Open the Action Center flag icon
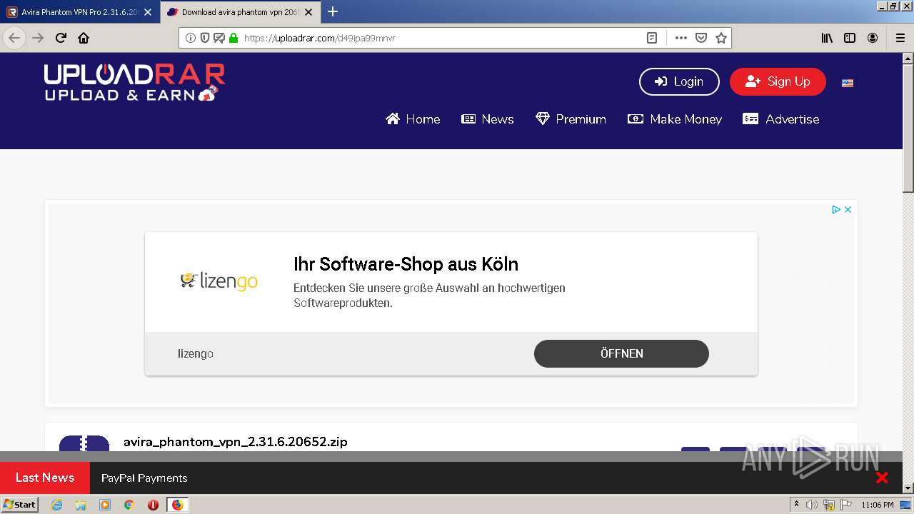914x514 pixels. tap(846, 505)
